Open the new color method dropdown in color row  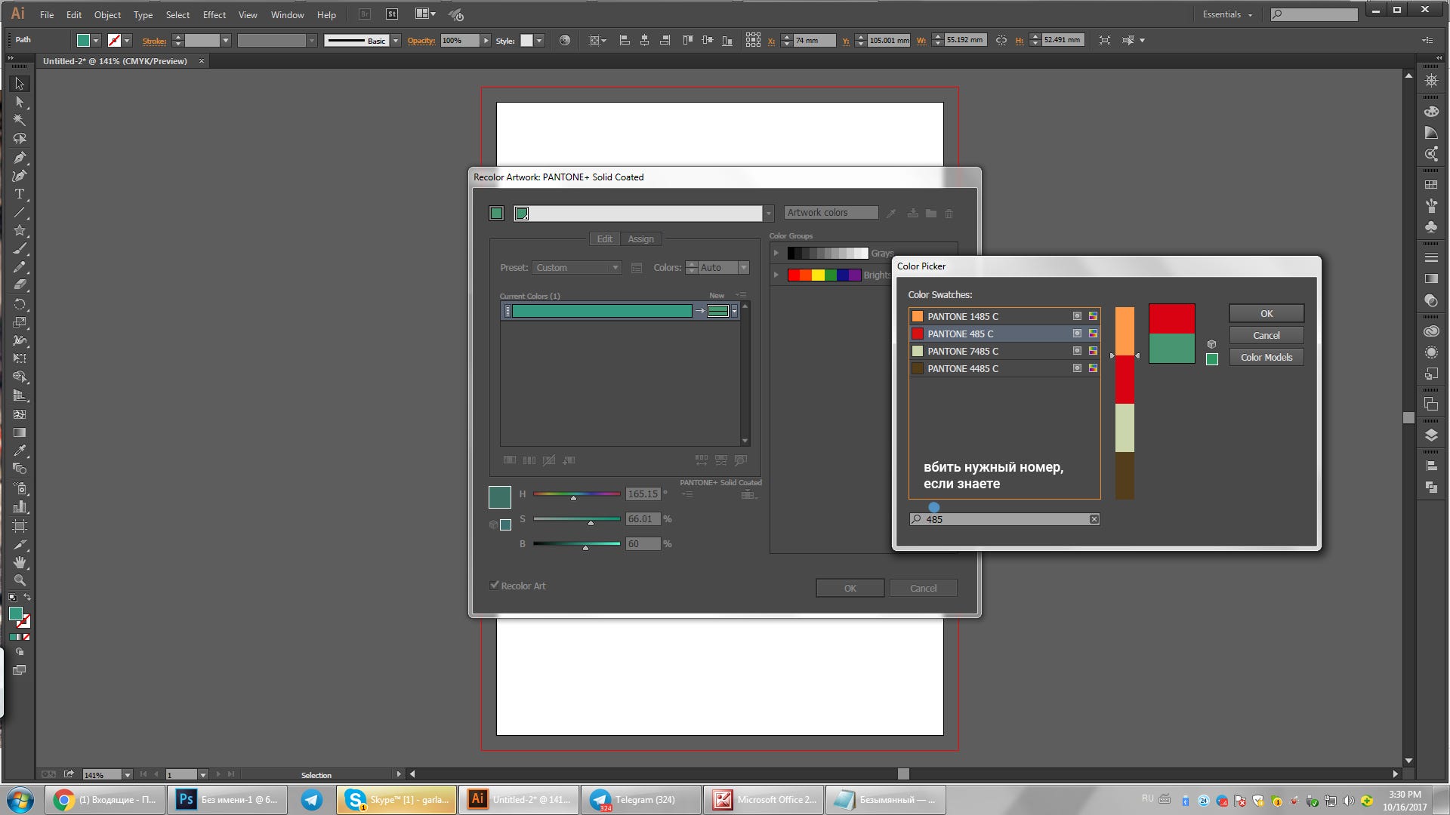point(734,311)
